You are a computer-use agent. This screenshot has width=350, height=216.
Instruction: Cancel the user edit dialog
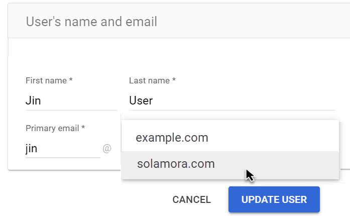[x=191, y=199]
